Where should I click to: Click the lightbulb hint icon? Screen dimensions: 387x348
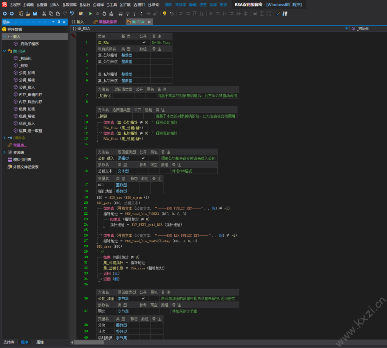click(164, 14)
